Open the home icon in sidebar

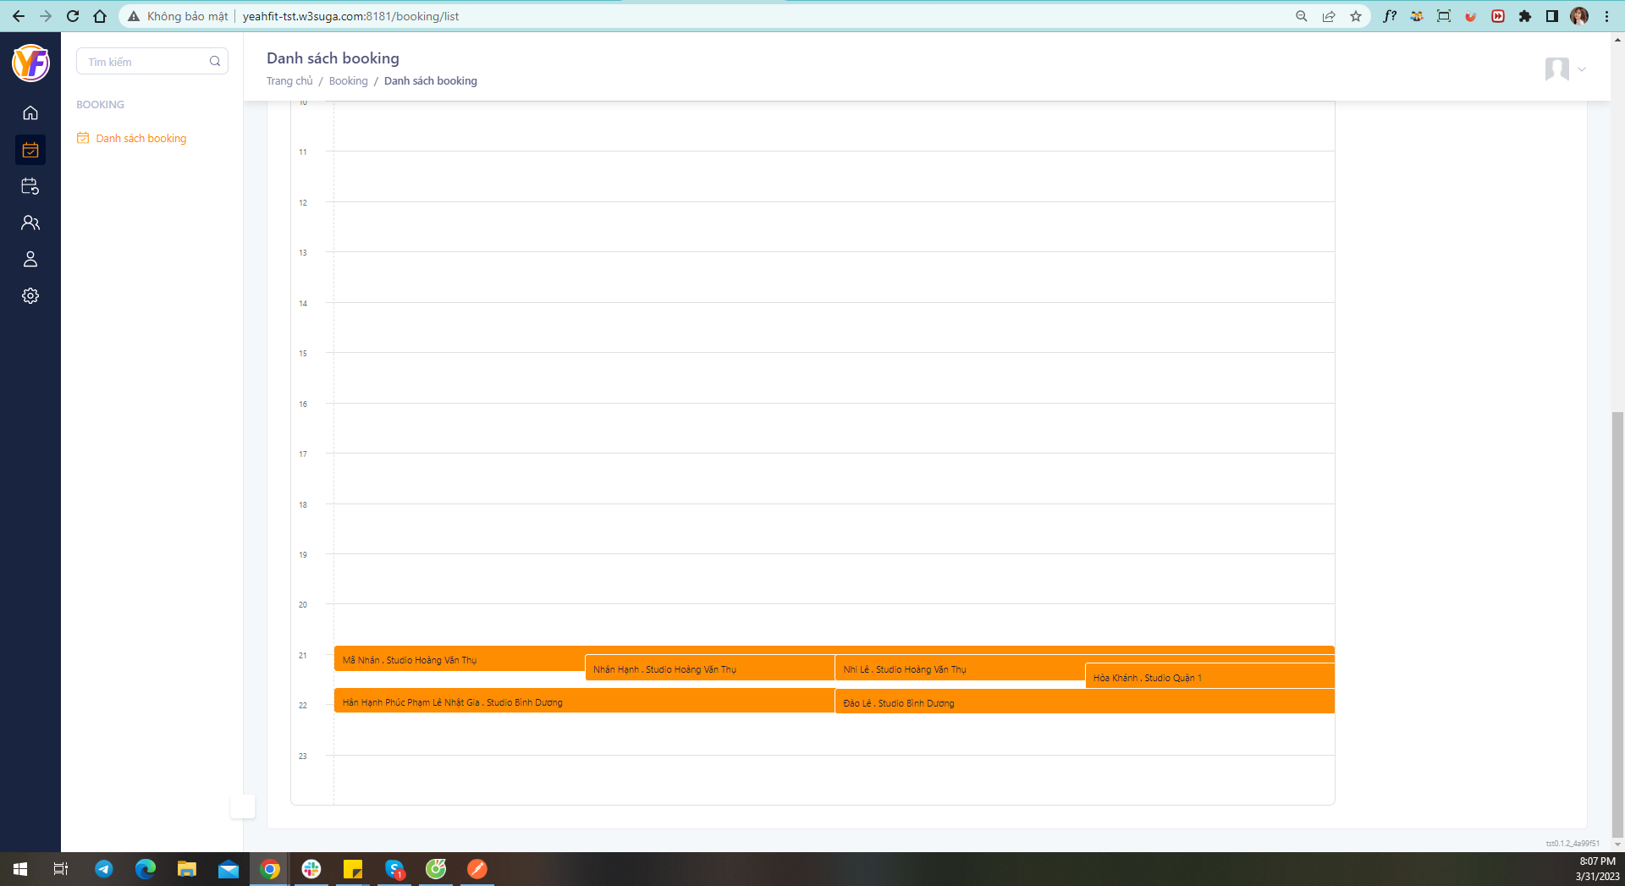coord(30,113)
